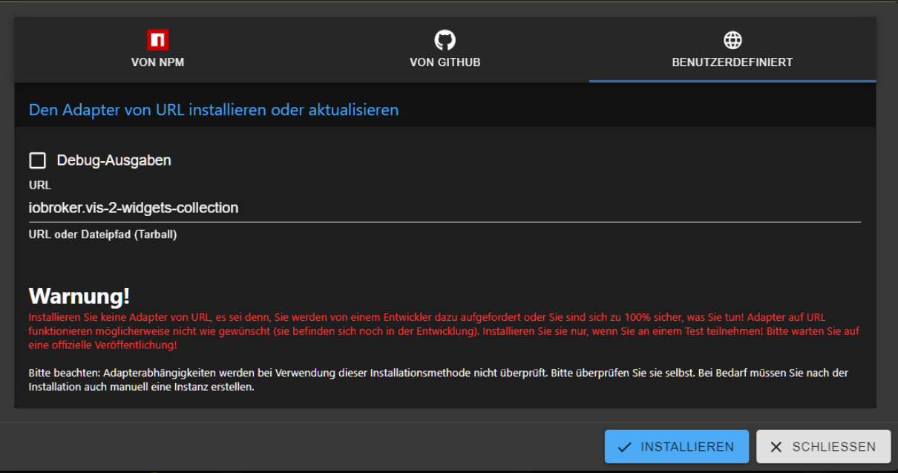
Task: Click the red warning paragraph text
Action: (x=444, y=331)
